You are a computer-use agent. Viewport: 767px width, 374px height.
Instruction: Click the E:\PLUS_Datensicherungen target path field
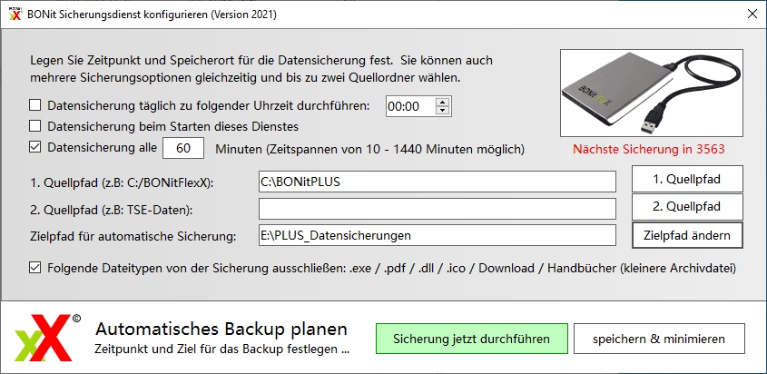coord(438,235)
